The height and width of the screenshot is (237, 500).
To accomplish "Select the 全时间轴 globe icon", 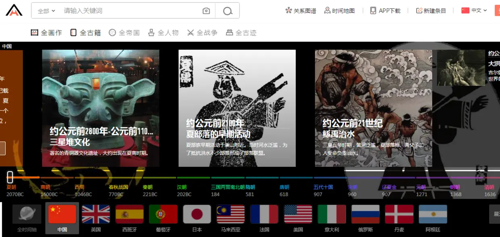I will point(27,214).
